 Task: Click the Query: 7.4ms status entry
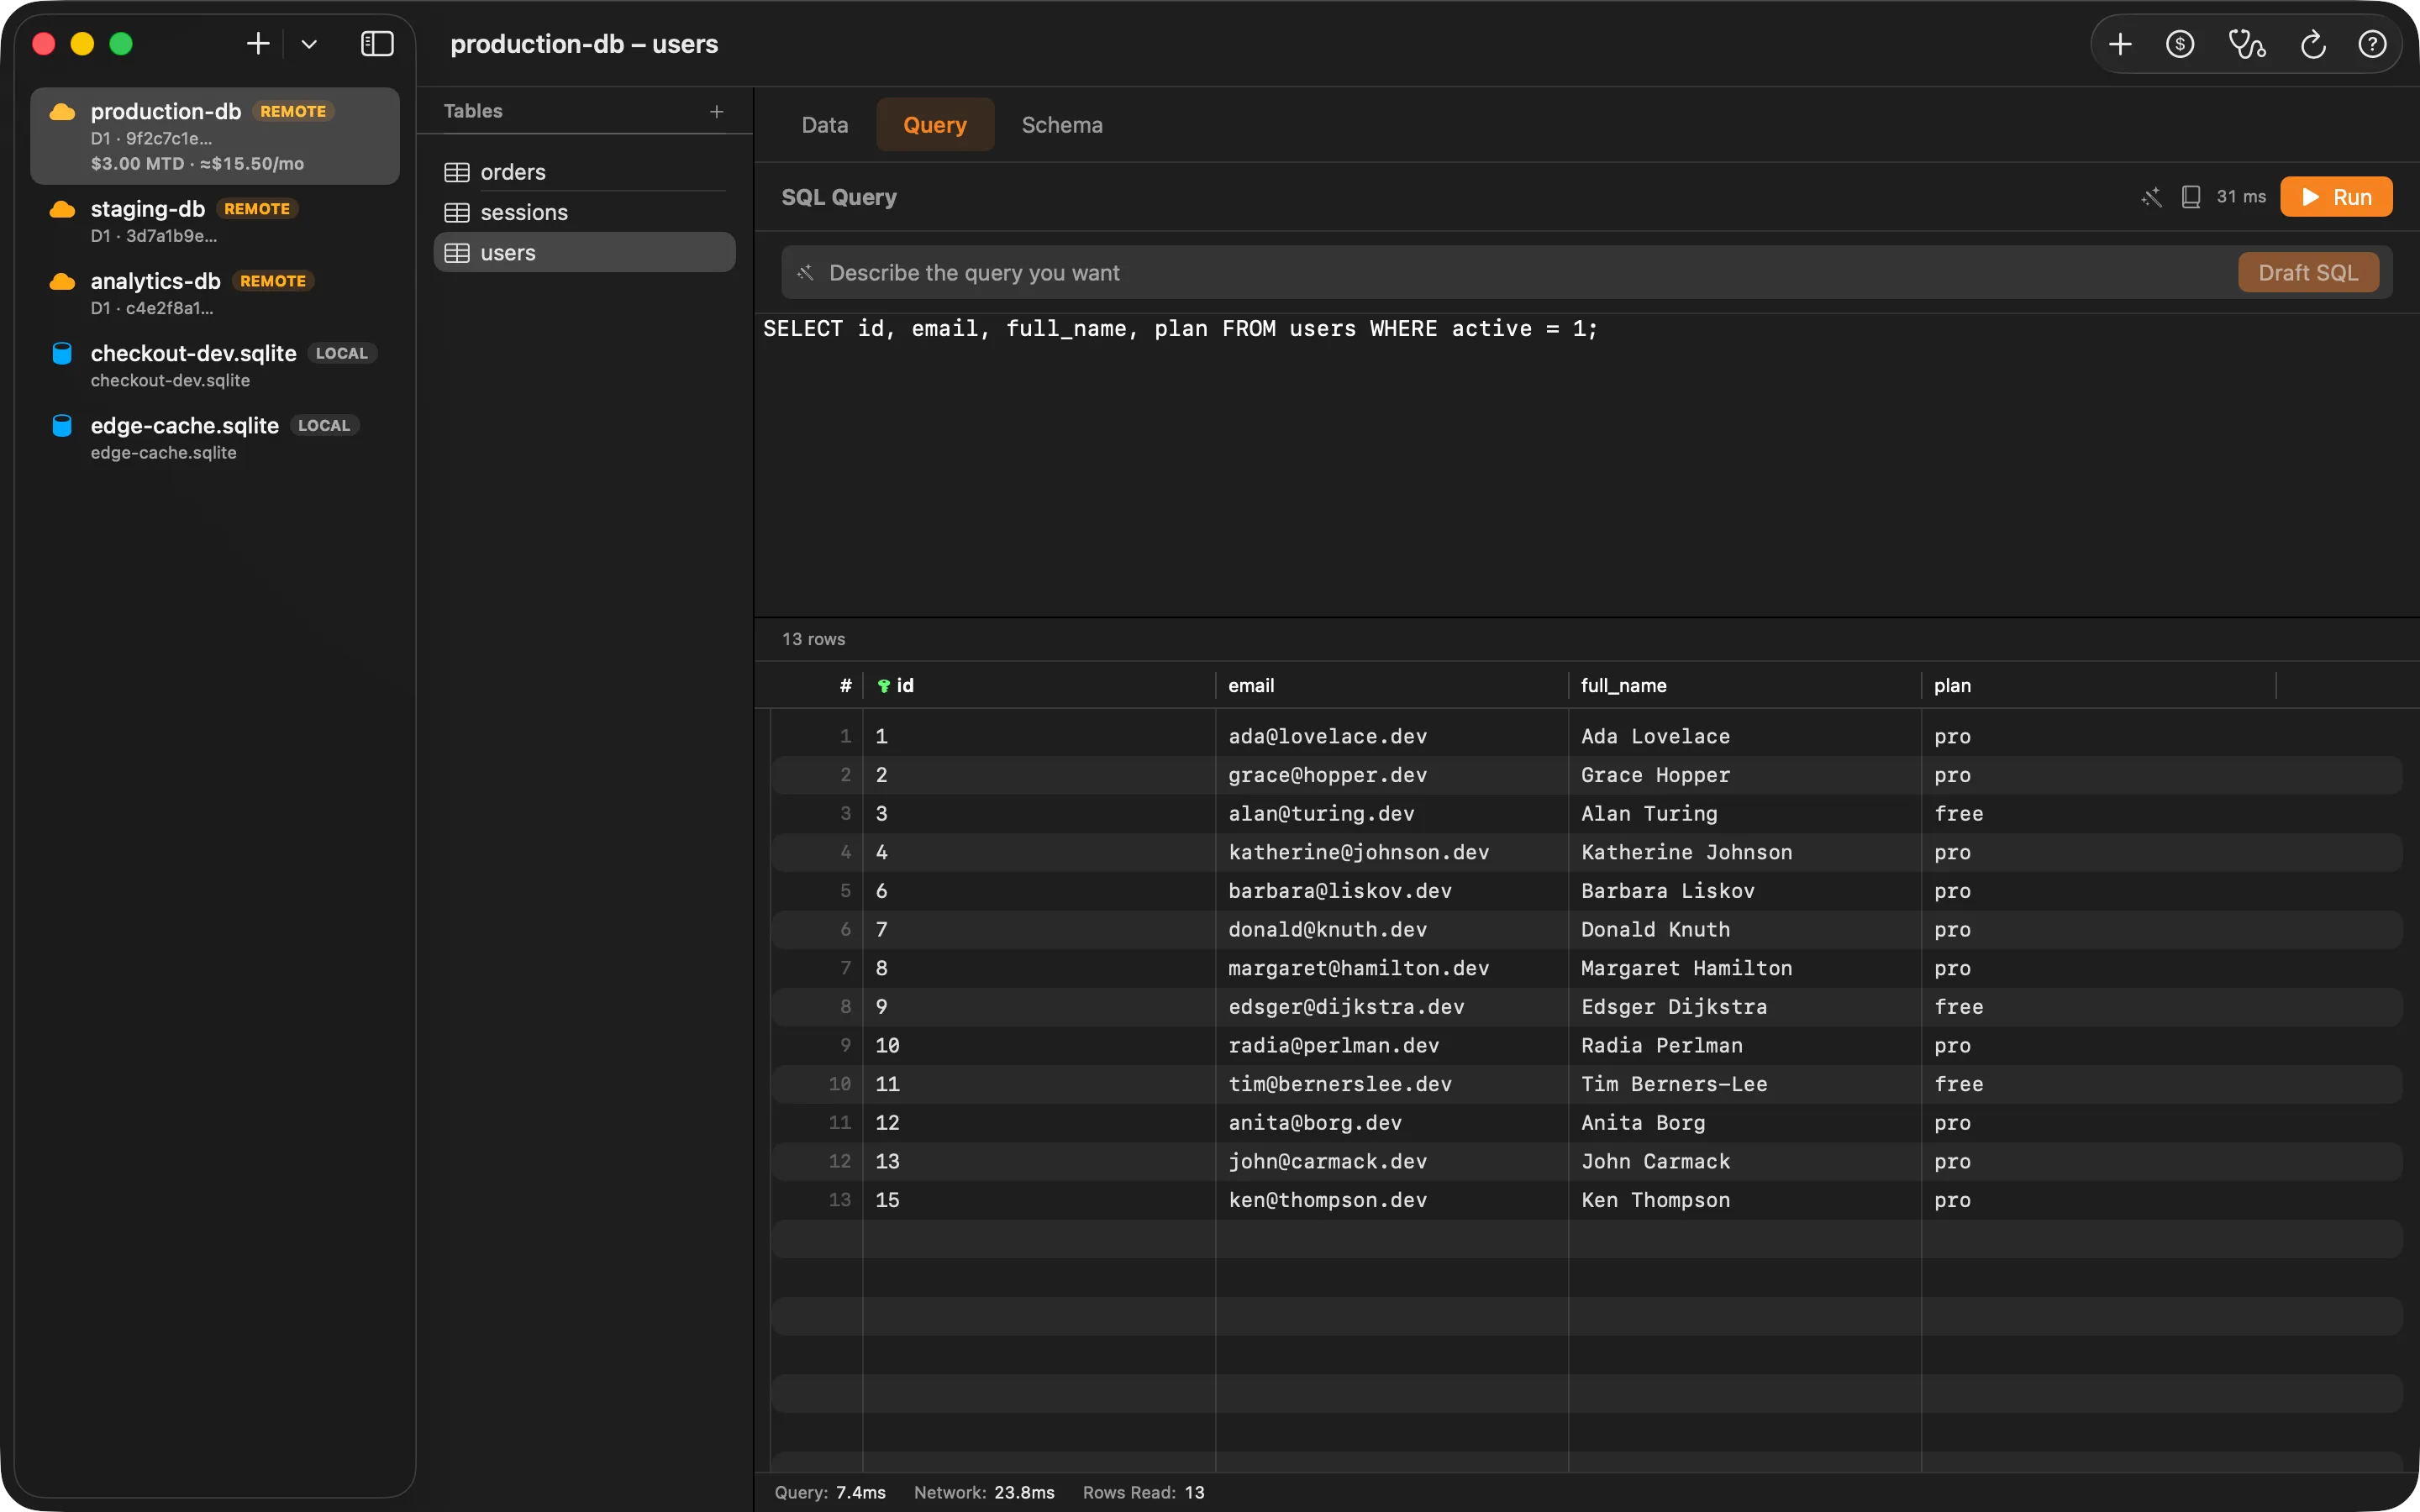point(830,1492)
